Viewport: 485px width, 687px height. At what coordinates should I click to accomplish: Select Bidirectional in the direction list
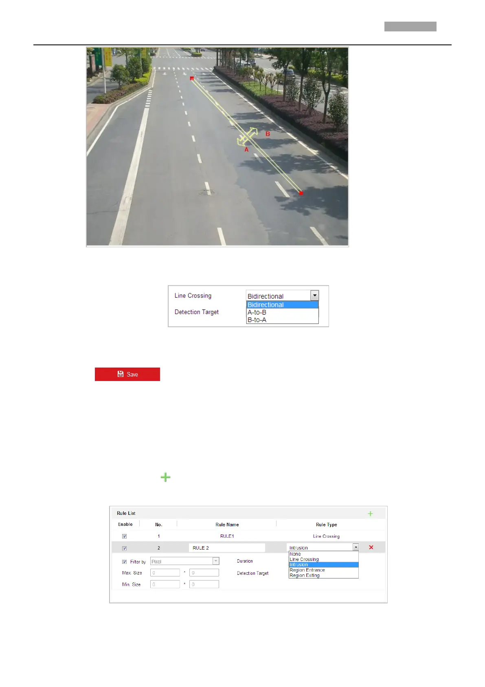(x=282, y=305)
